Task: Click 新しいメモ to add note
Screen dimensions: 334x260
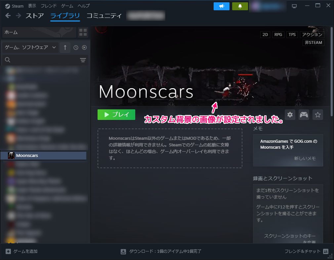Action: click(x=305, y=159)
